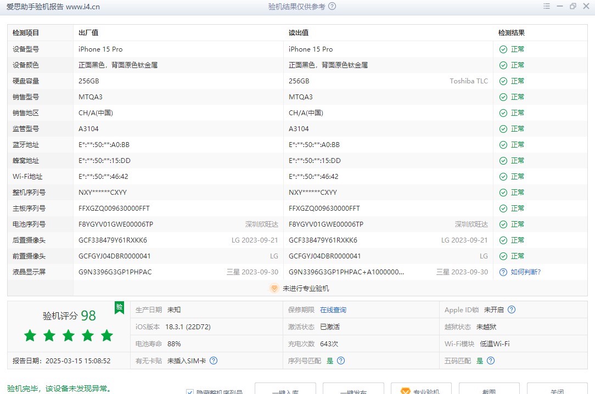Click the 硬盘容量 row label

(x=26, y=81)
